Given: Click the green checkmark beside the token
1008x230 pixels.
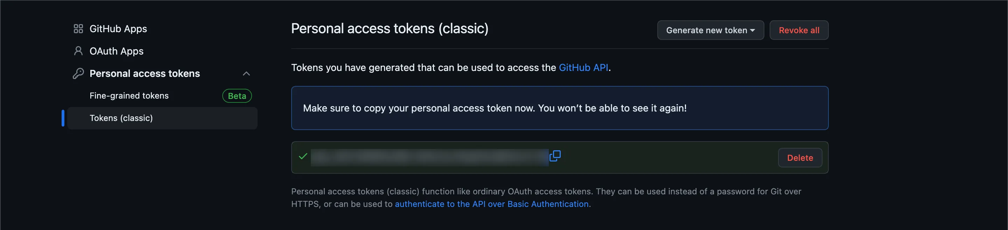Looking at the screenshot, I should point(303,157).
